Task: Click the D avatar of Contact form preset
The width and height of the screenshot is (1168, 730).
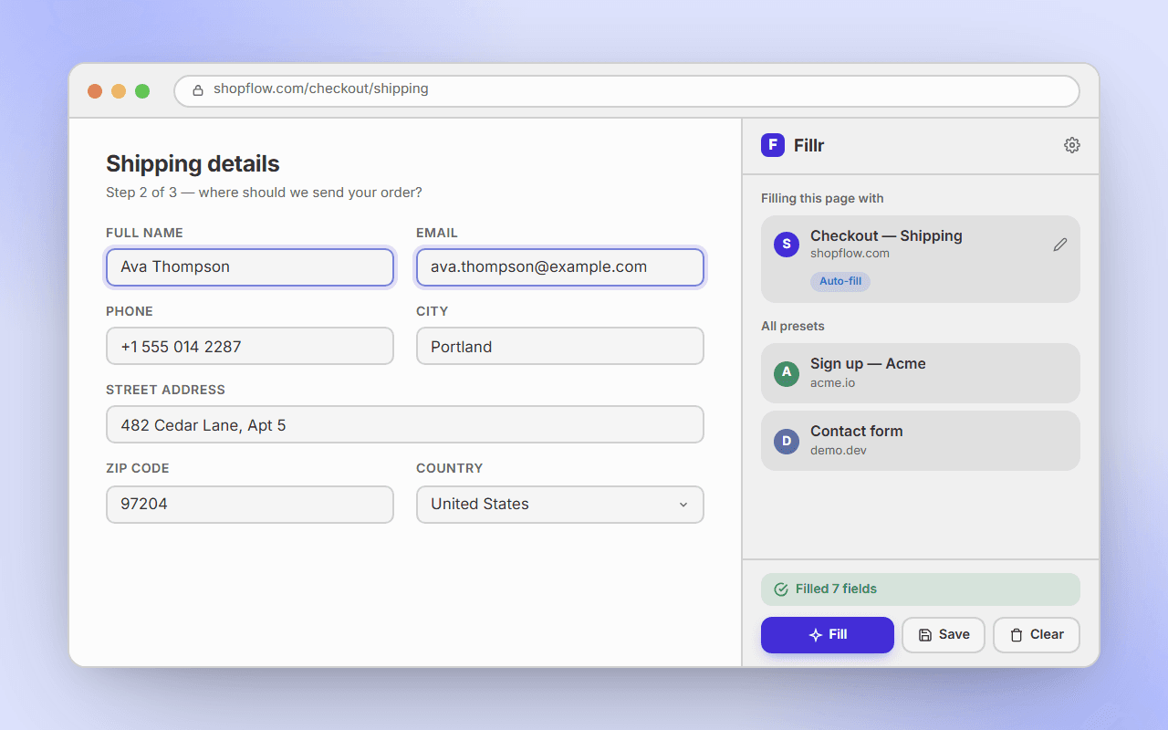Action: [787, 442]
